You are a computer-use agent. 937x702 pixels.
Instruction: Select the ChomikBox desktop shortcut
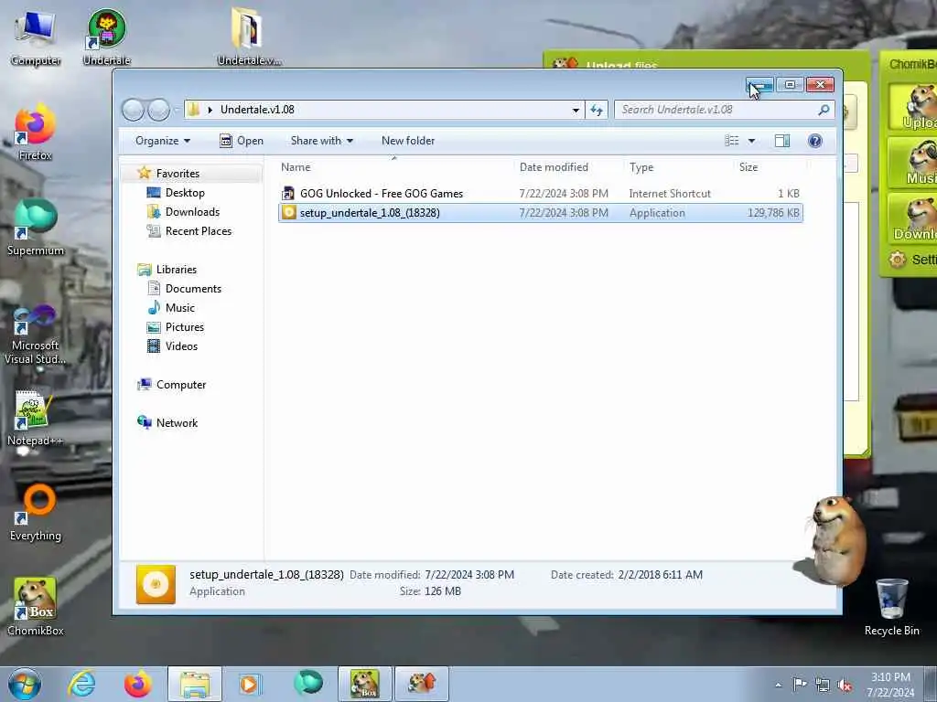(x=36, y=607)
